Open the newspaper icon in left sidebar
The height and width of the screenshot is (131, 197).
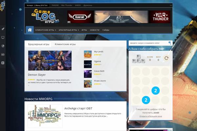pos(3,54)
